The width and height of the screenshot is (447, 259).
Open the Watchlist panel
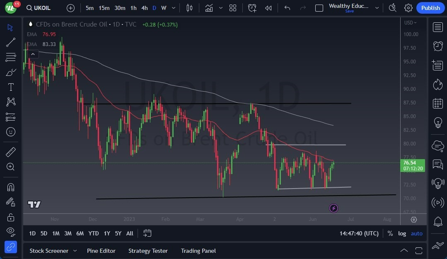tap(437, 27)
